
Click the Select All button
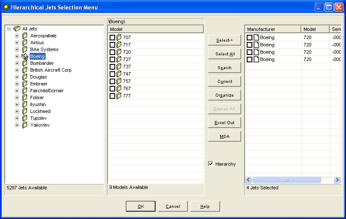pyautogui.click(x=224, y=54)
